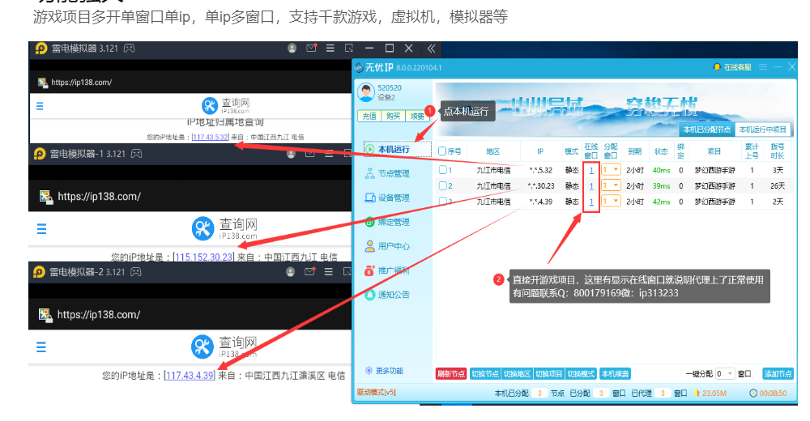810x421 pixels.
Task: Open 更多功能 at the sidebar bottom
Action: coord(384,370)
